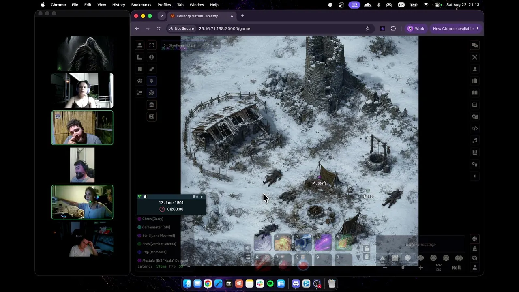This screenshot has width=519, height=292.
Task: Select player 'Gözen [Carry]' in player list
Action: (152, 219)
